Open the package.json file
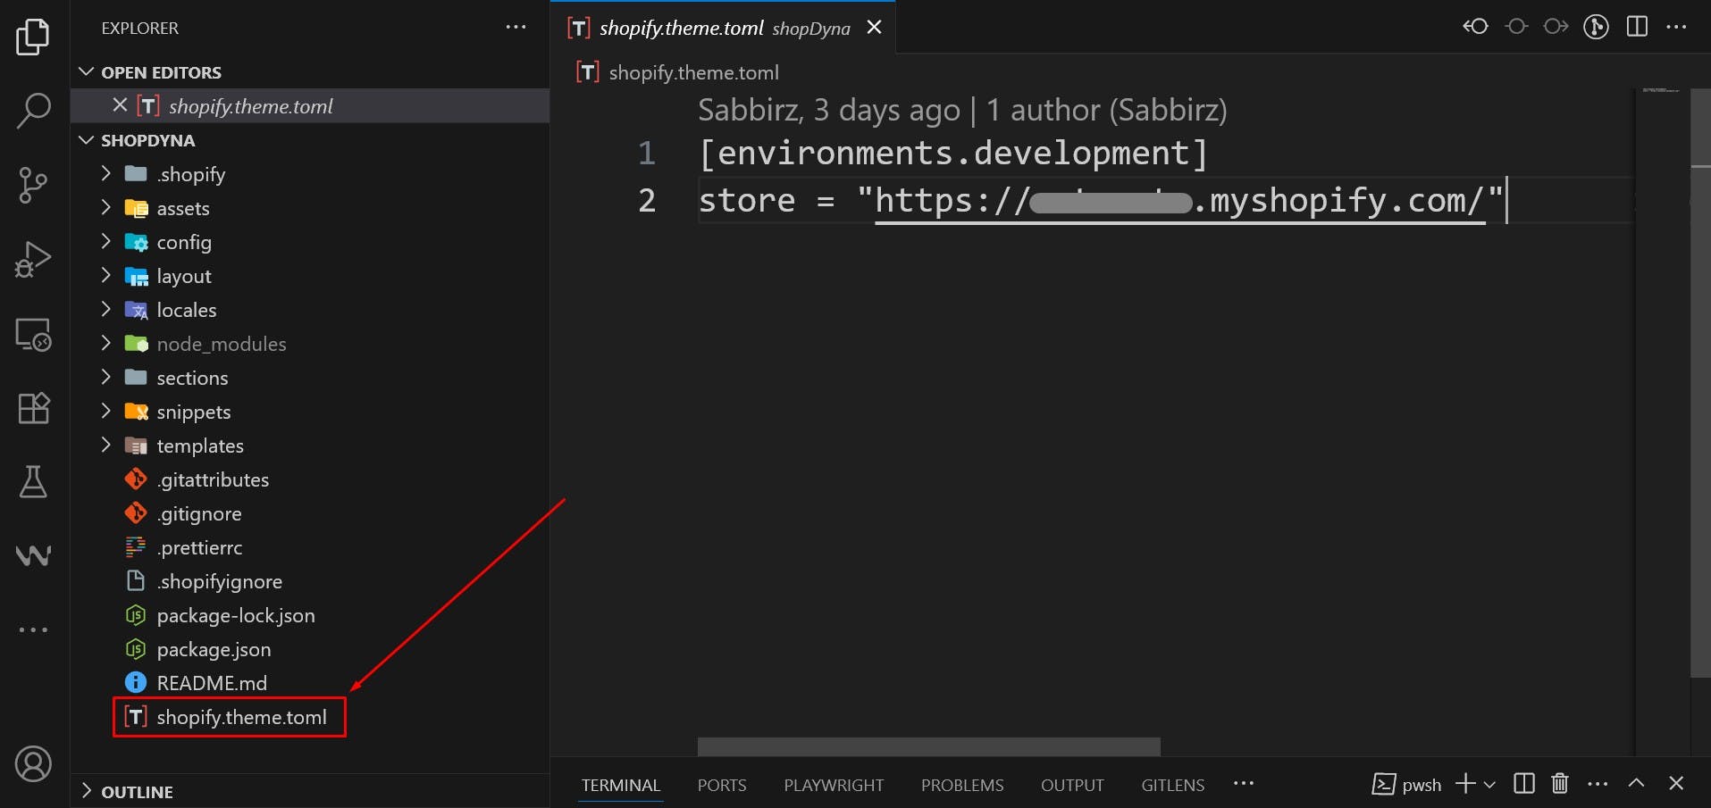Screen dimensions: 1711x808 pos(309,649)
